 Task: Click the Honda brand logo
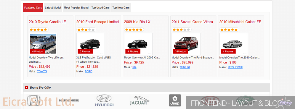(x=34, y=100)
